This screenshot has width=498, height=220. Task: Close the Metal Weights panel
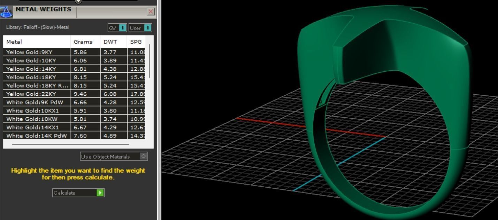(151, 11)
